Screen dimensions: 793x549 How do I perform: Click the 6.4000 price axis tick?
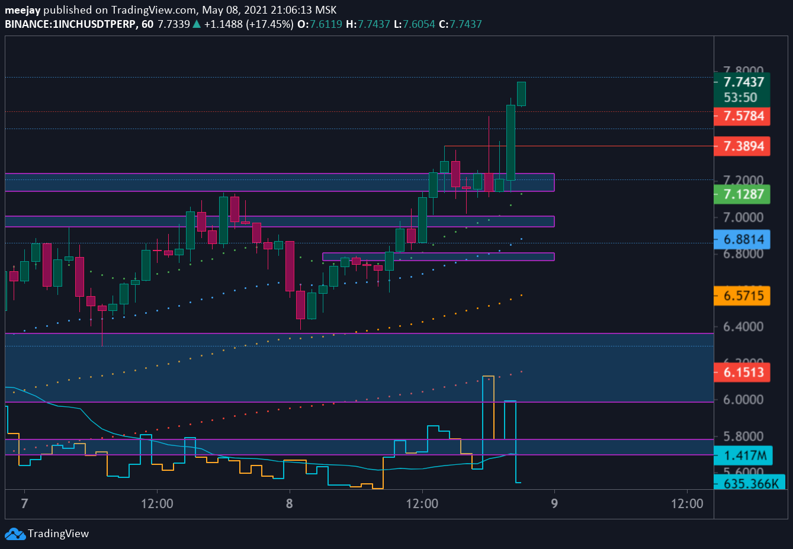pyautogui.click(x=743, y=326)
